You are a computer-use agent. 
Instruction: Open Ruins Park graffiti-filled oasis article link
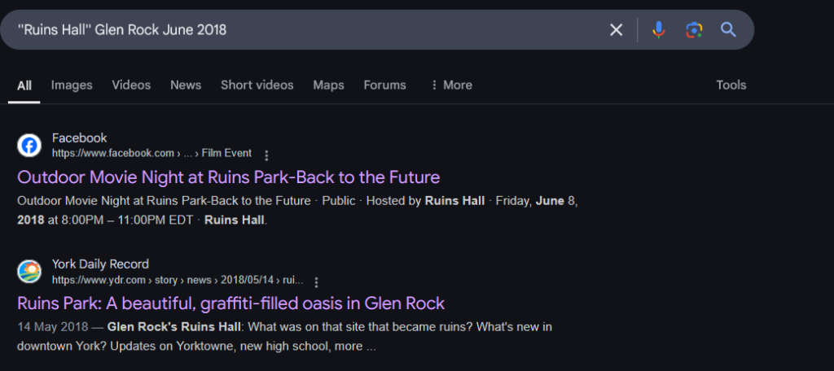(x=230, y=303)
